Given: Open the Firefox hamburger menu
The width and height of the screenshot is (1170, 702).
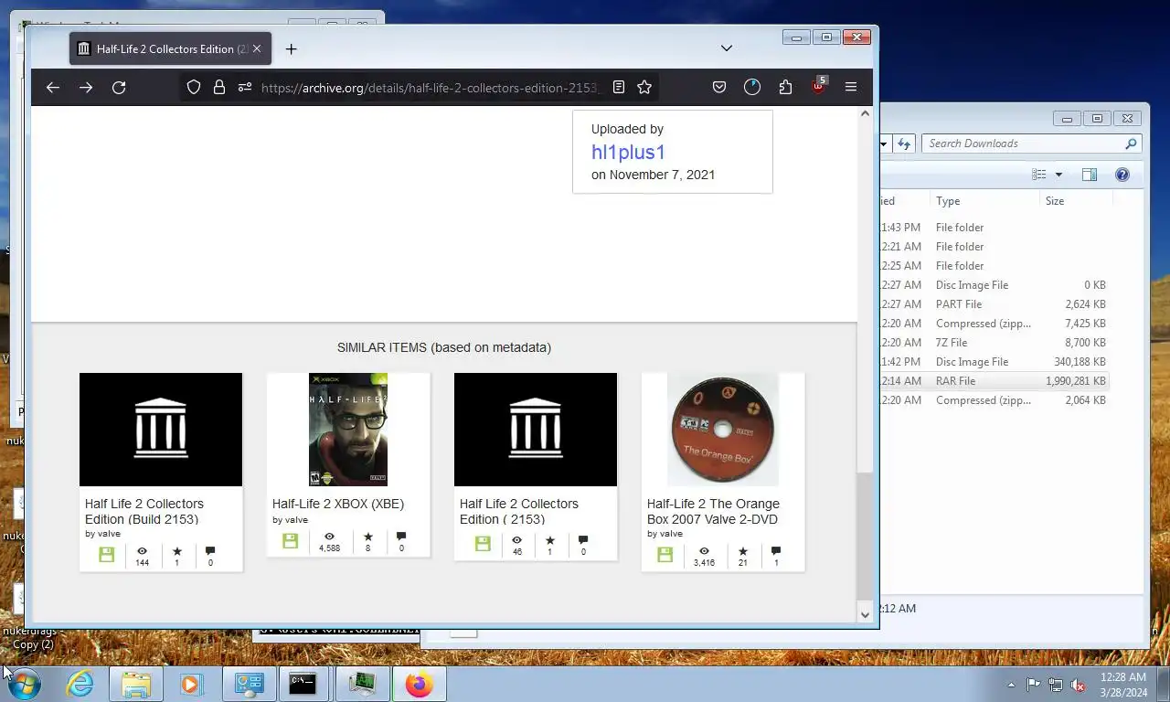Looking at the screenshot, I should point(851,87).
